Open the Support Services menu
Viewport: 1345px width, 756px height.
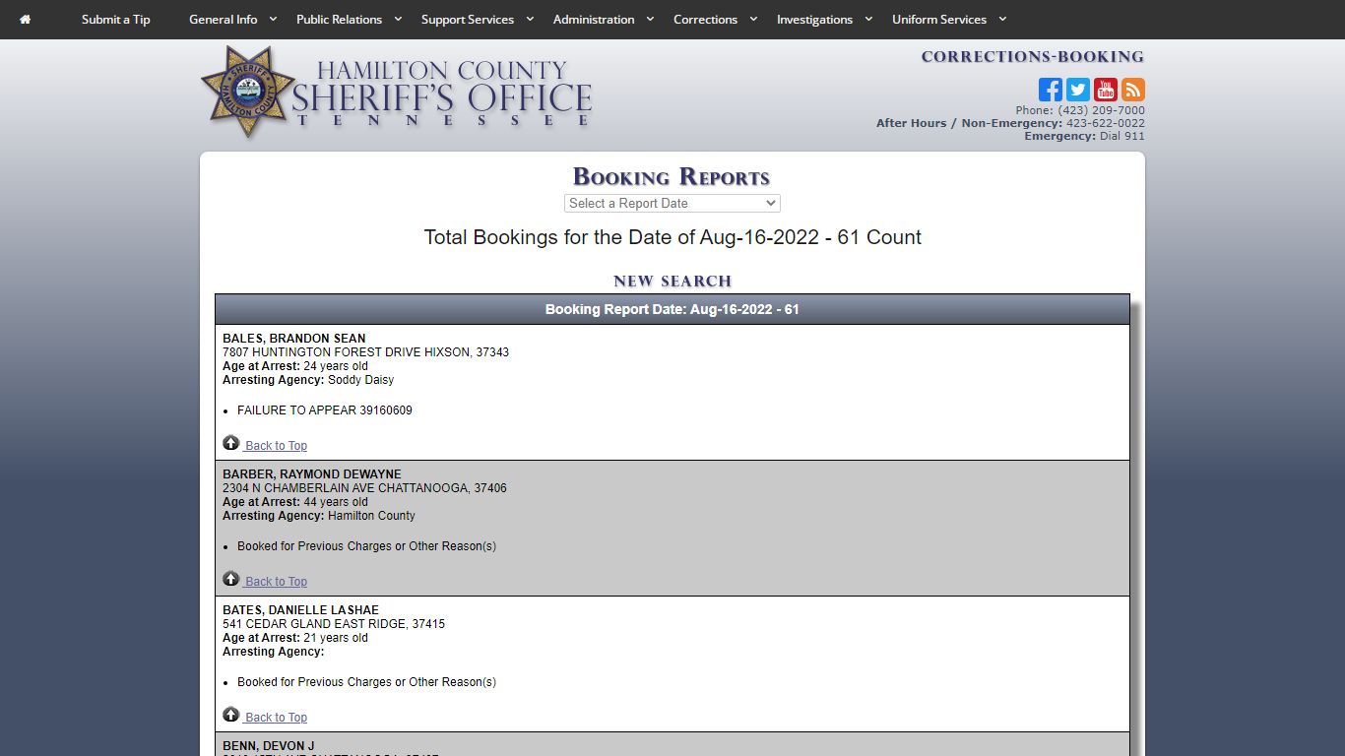(x=468, y=20)
